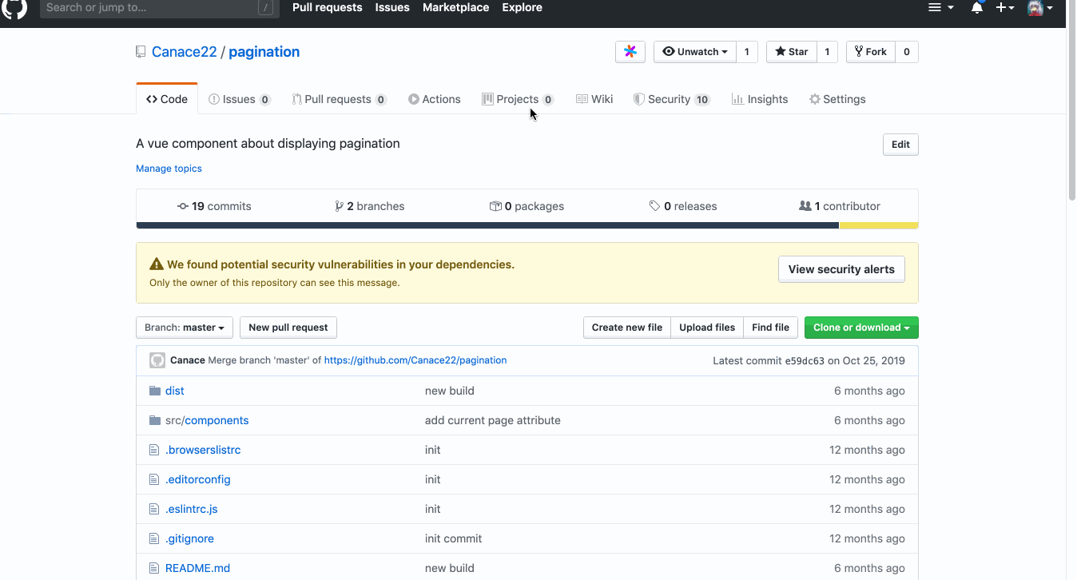Click Pull requests in the top navigation
The width and height of the screenshot is (1077, 580).
(328, 7)
